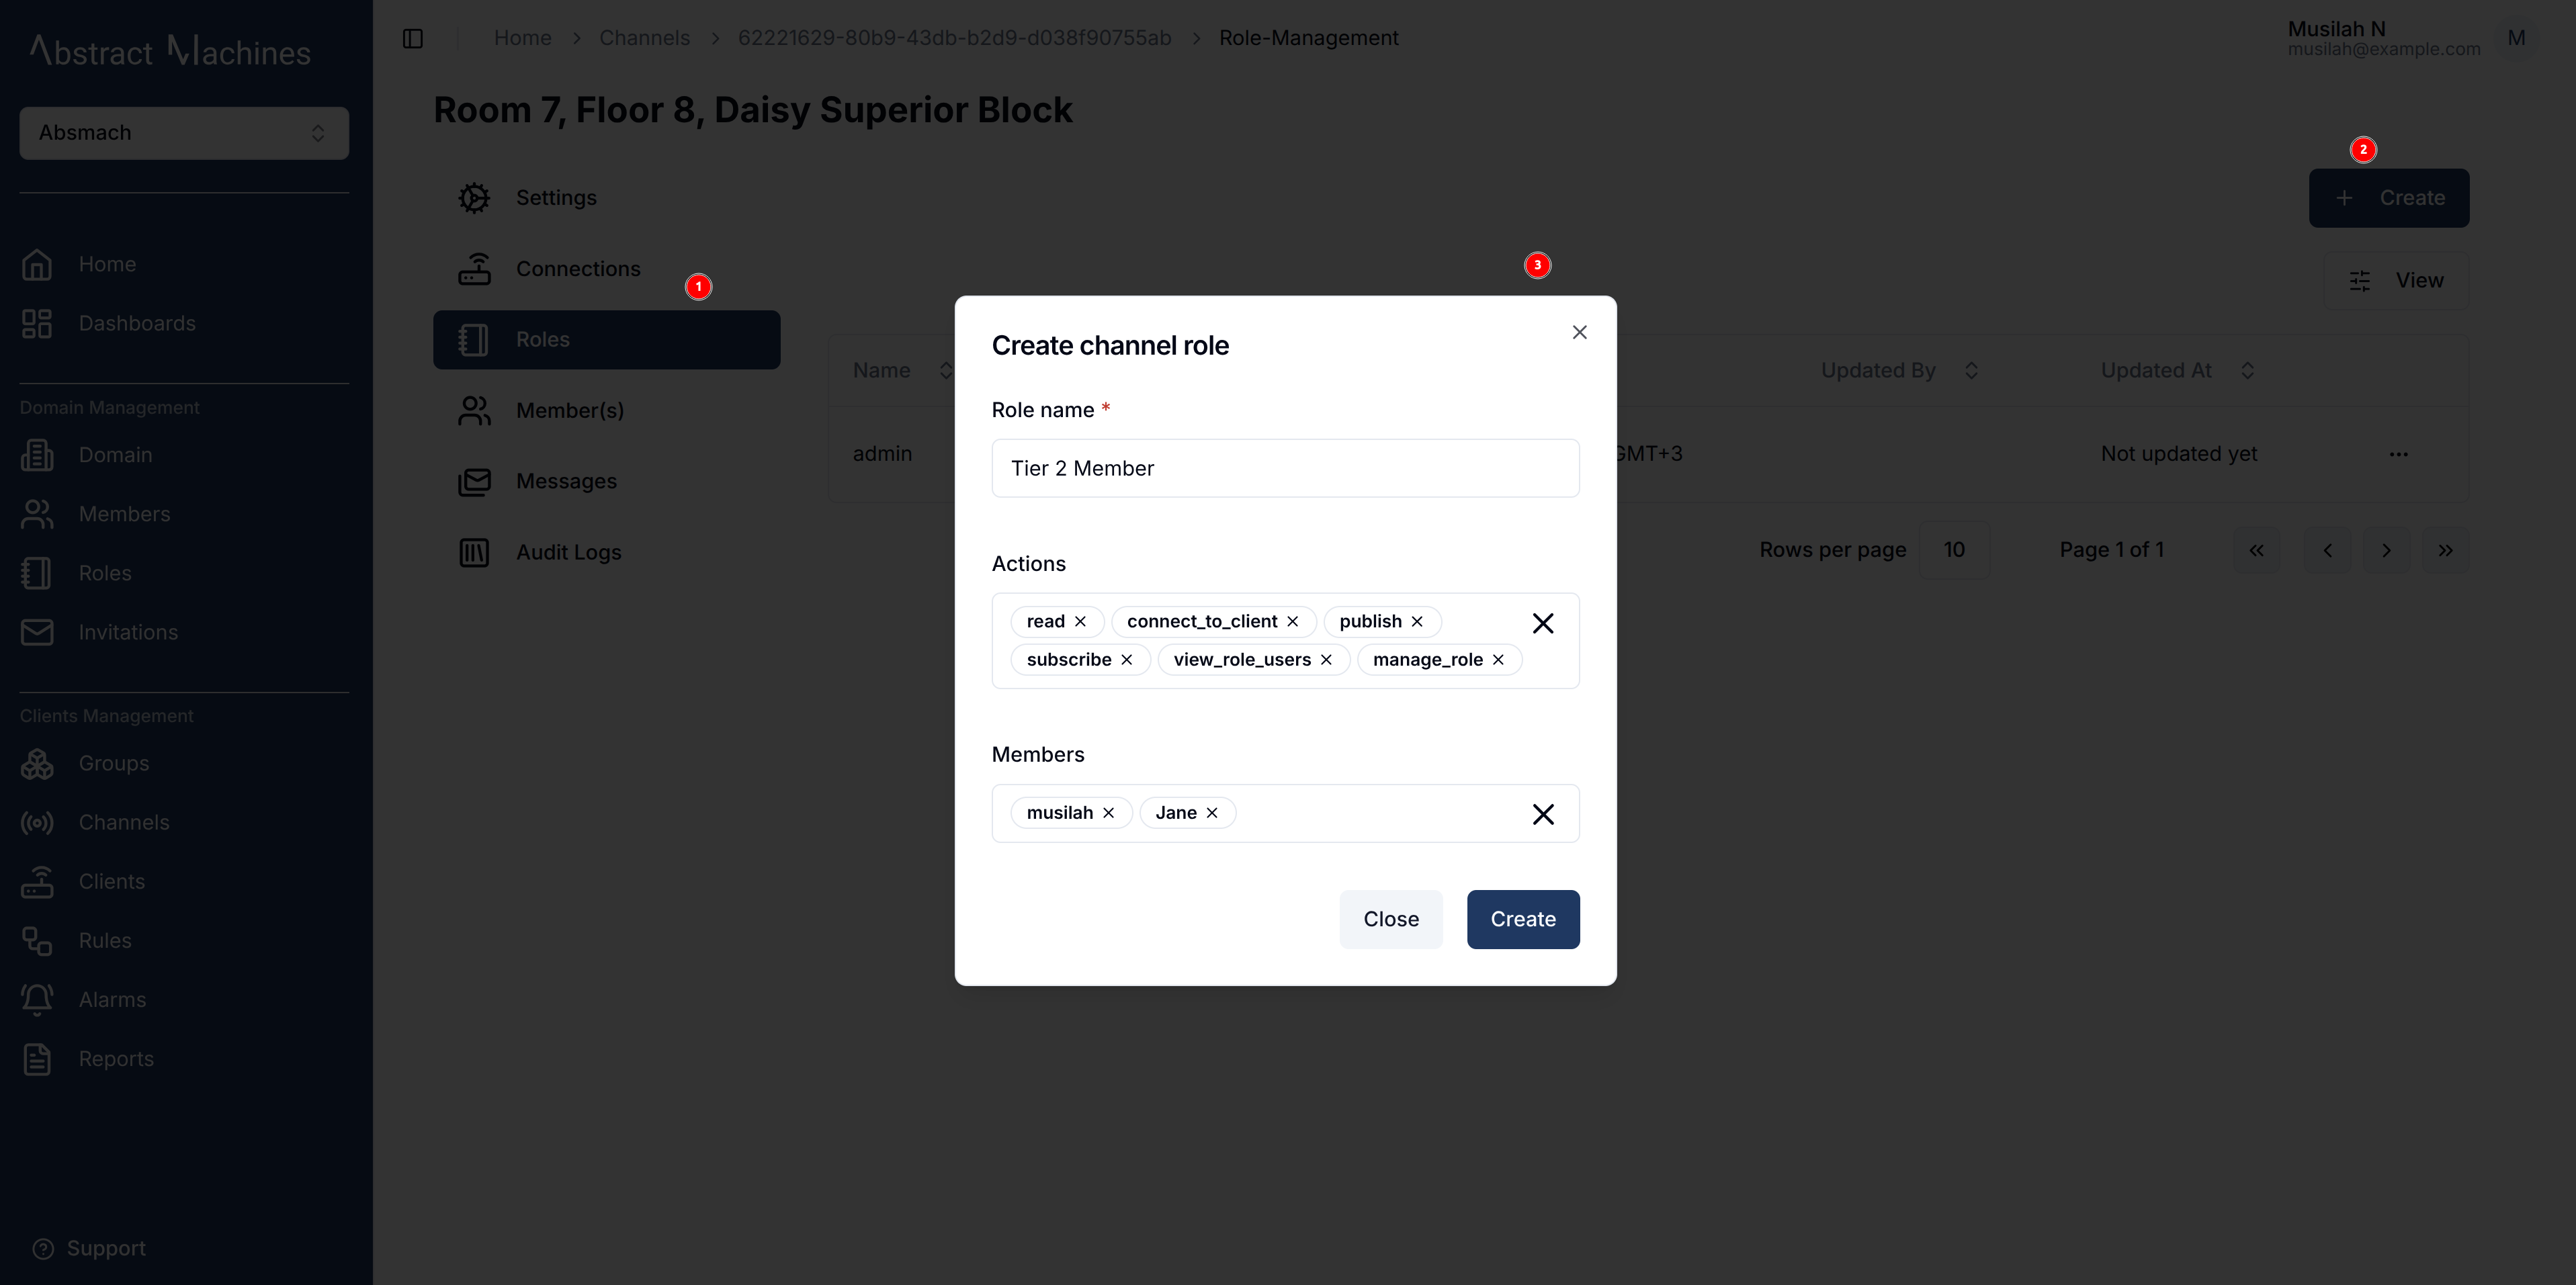Click Create button in the dialog
The width and height of the screenshot is (2576, 1285).
(1523, 919)
